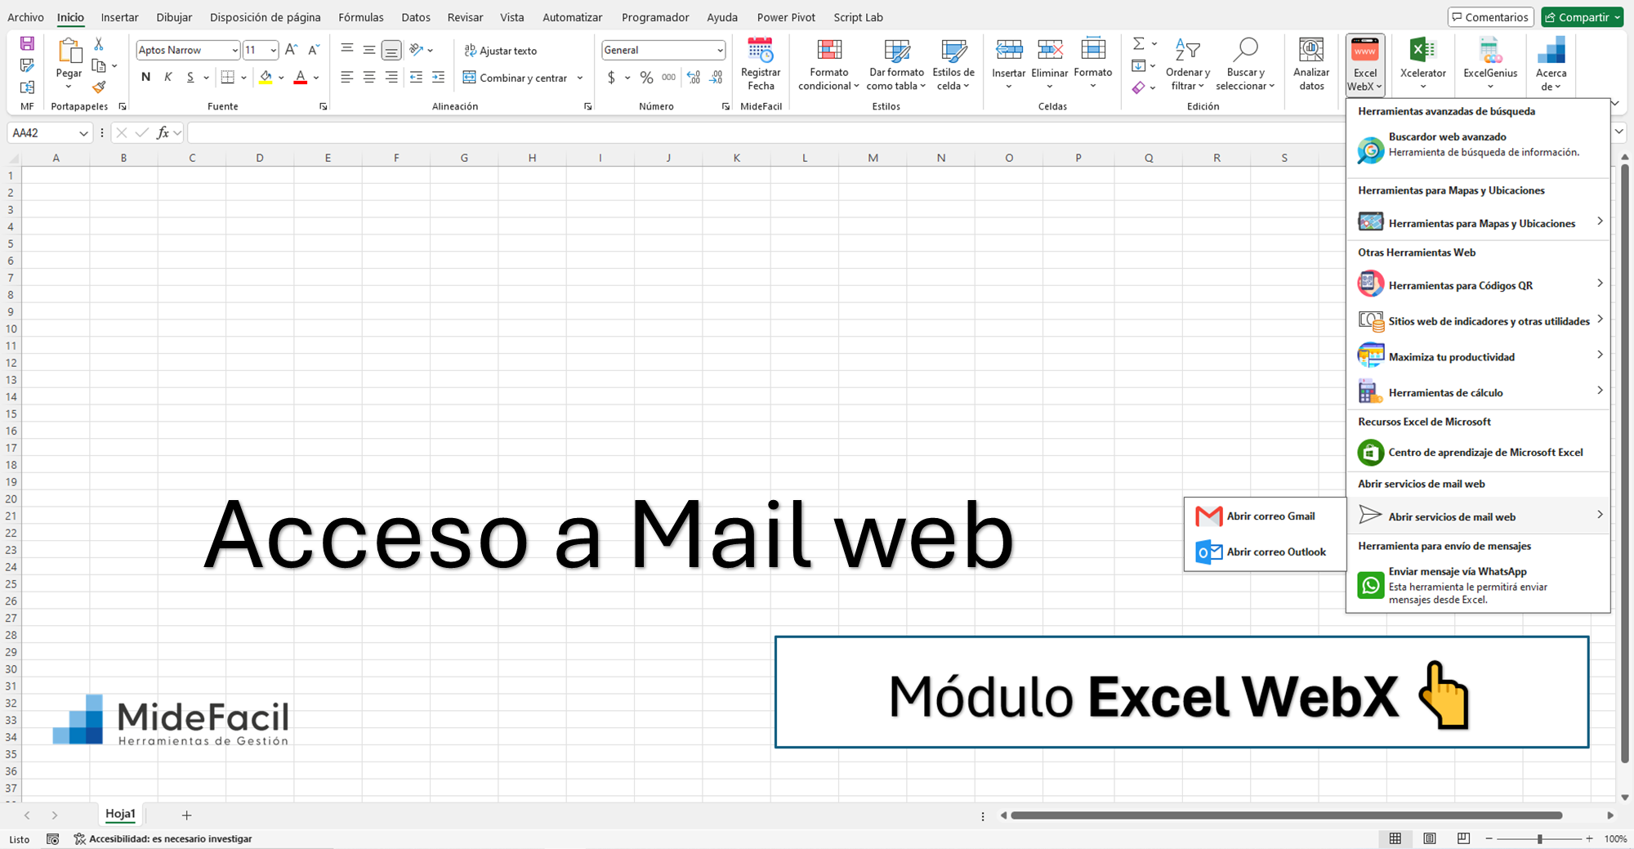
Task: Click the insert function fx icon
Action: point(163,132)
